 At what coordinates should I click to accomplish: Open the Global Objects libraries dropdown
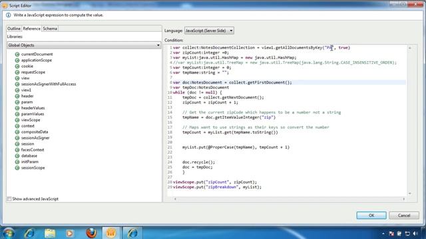84,45
